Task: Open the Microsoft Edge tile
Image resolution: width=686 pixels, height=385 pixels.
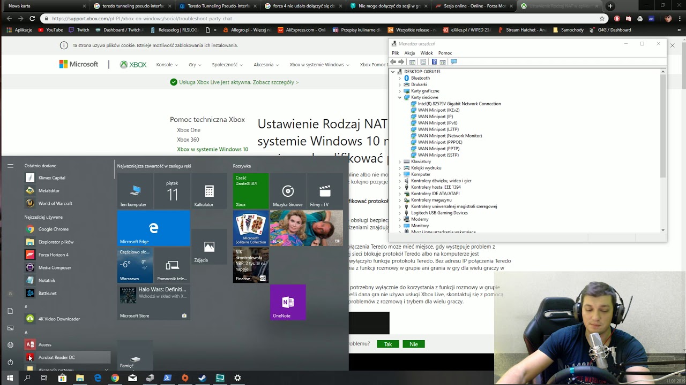Action: (154, 228)
